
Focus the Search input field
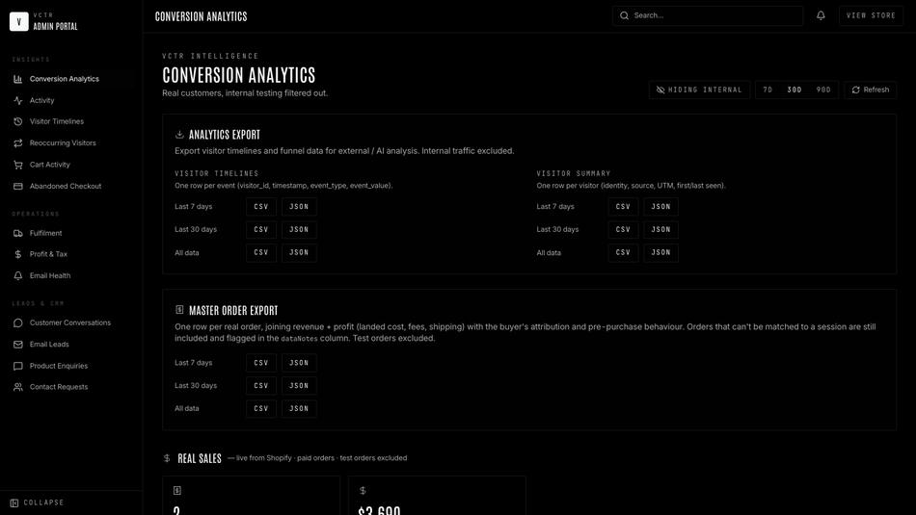(708, 15)
